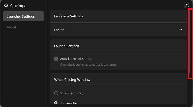Click the Language Settings section header
This screenshot has height=107, width=193.
point(68,16)
